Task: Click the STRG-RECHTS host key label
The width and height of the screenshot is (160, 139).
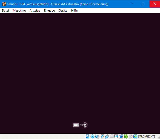Action: coord(147,136)
